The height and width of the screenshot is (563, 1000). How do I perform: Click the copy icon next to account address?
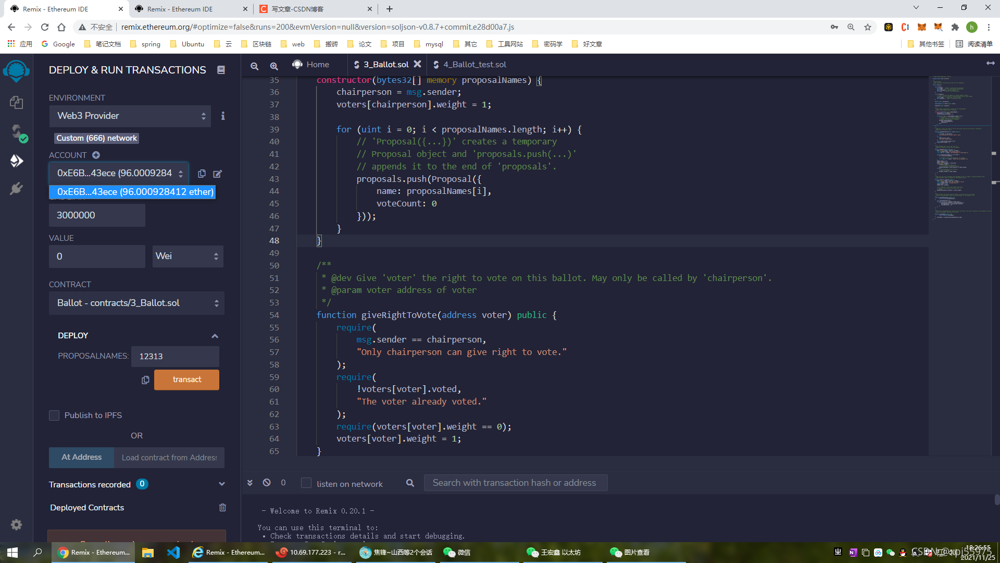(x=202, y=173)
